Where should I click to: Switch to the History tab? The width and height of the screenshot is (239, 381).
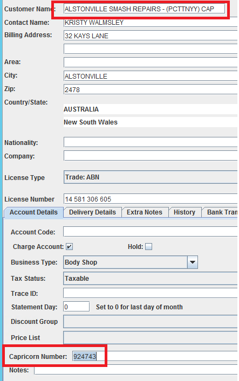pyautogui.click(x=185, y=212)
